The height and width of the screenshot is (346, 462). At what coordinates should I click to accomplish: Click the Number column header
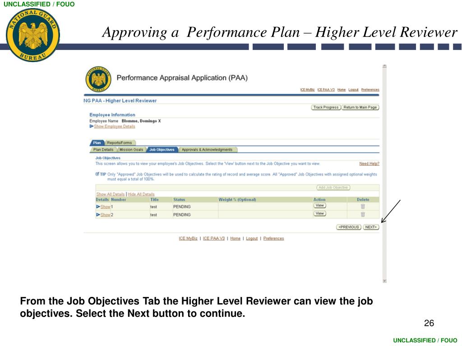click(x=119, y=200)
